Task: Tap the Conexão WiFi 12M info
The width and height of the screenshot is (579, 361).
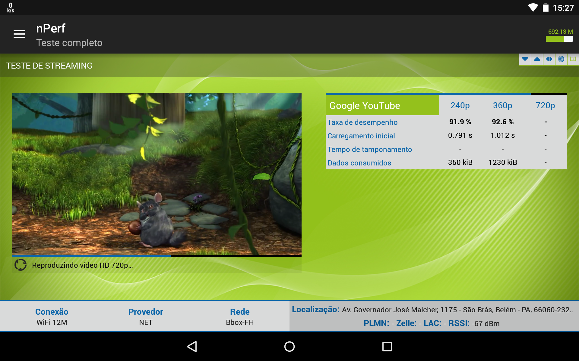Action: (52, 316)
